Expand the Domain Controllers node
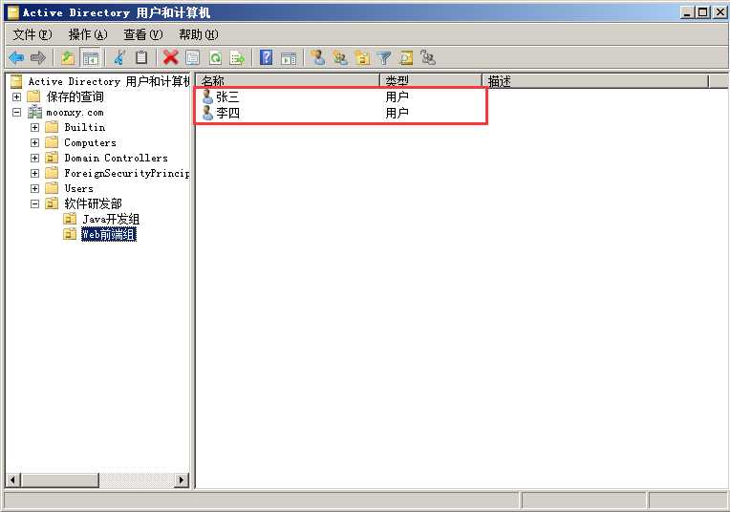 point(35,158)
